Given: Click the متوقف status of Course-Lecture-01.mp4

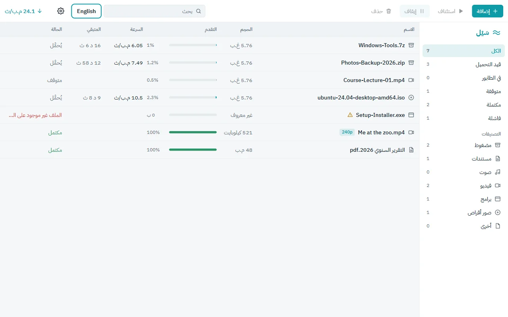Looking at the screenshot, I should 54,80.
